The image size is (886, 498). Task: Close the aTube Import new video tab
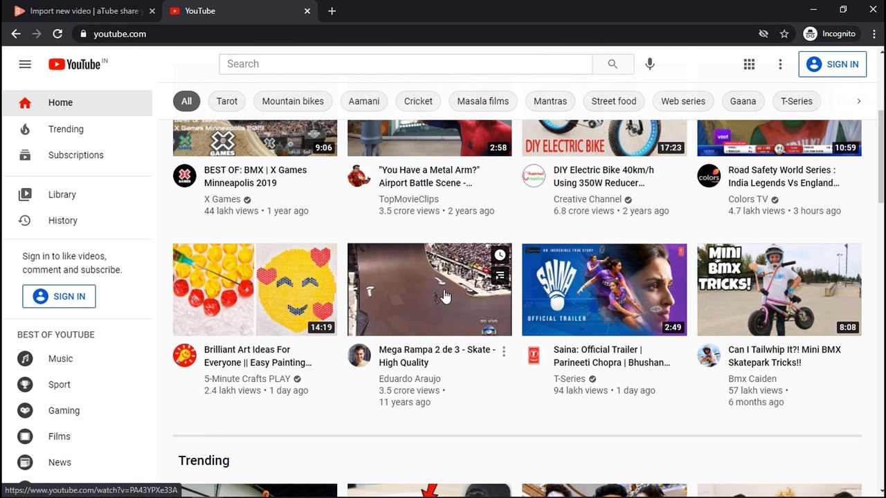tap(152, 11)
